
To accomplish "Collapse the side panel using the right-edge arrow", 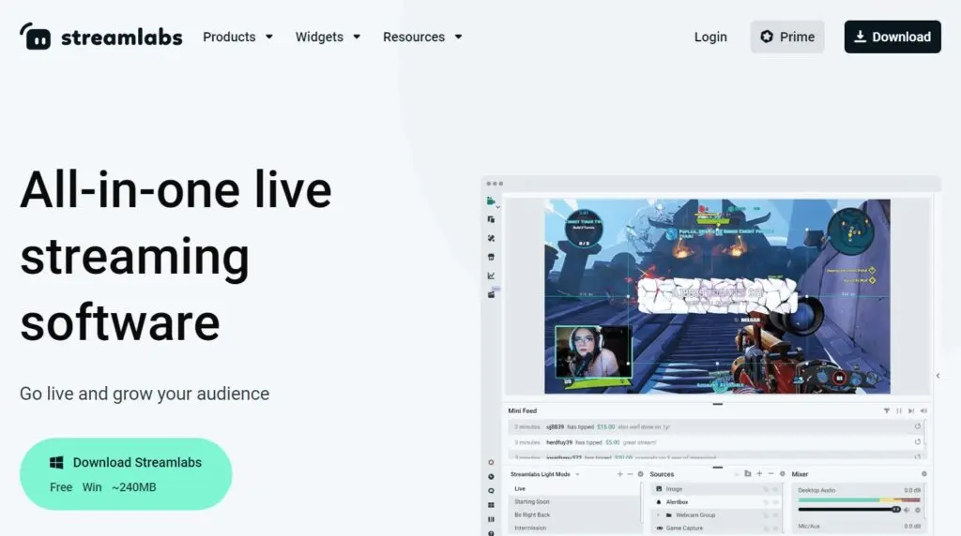I will pos(938,376).
